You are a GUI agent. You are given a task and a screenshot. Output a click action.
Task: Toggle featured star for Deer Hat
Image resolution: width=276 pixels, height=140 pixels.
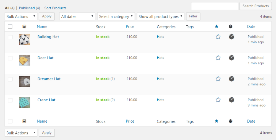[x=218, y=58]
